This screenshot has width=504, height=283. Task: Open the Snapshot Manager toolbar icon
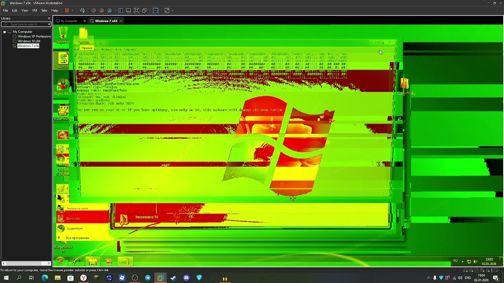[x=109, y=11]
